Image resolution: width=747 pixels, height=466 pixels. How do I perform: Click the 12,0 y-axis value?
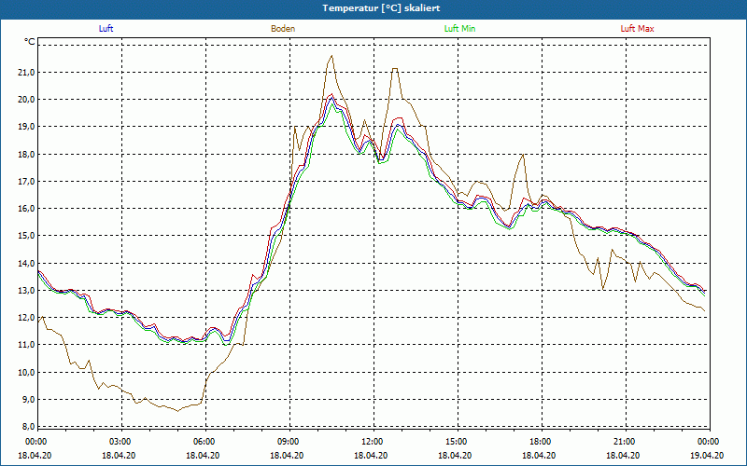[27, 317]
